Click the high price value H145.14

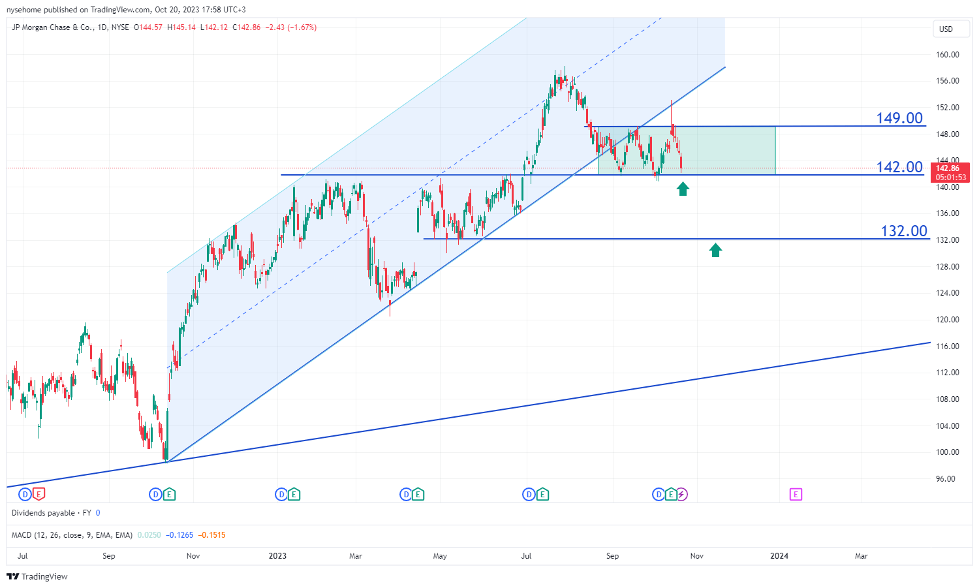click(x=181, y=27)
